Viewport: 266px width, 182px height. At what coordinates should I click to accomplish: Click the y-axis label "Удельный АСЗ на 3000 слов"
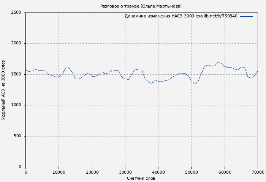point(4,90)
